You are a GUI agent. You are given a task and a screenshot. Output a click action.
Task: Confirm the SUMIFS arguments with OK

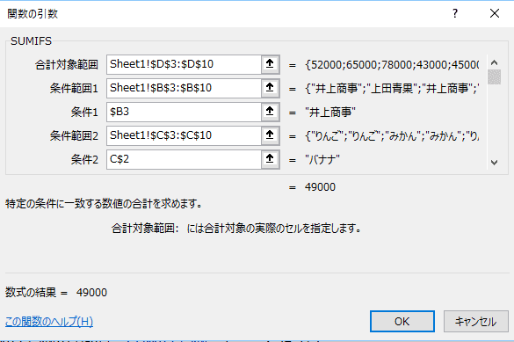click(402, 322)
